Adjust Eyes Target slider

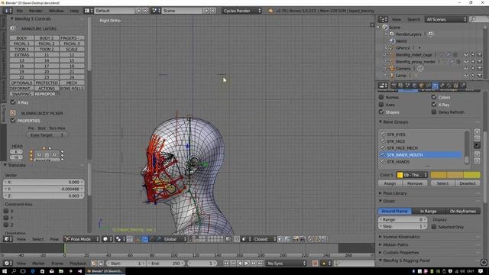(x=47, y=135)
